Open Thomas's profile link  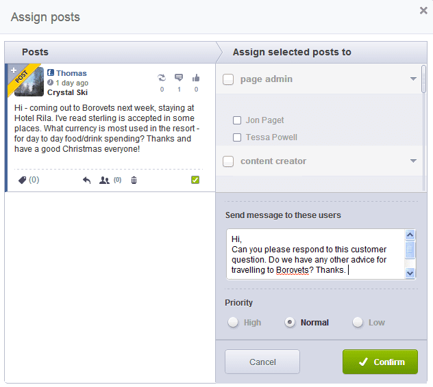(x=71, y=73)
